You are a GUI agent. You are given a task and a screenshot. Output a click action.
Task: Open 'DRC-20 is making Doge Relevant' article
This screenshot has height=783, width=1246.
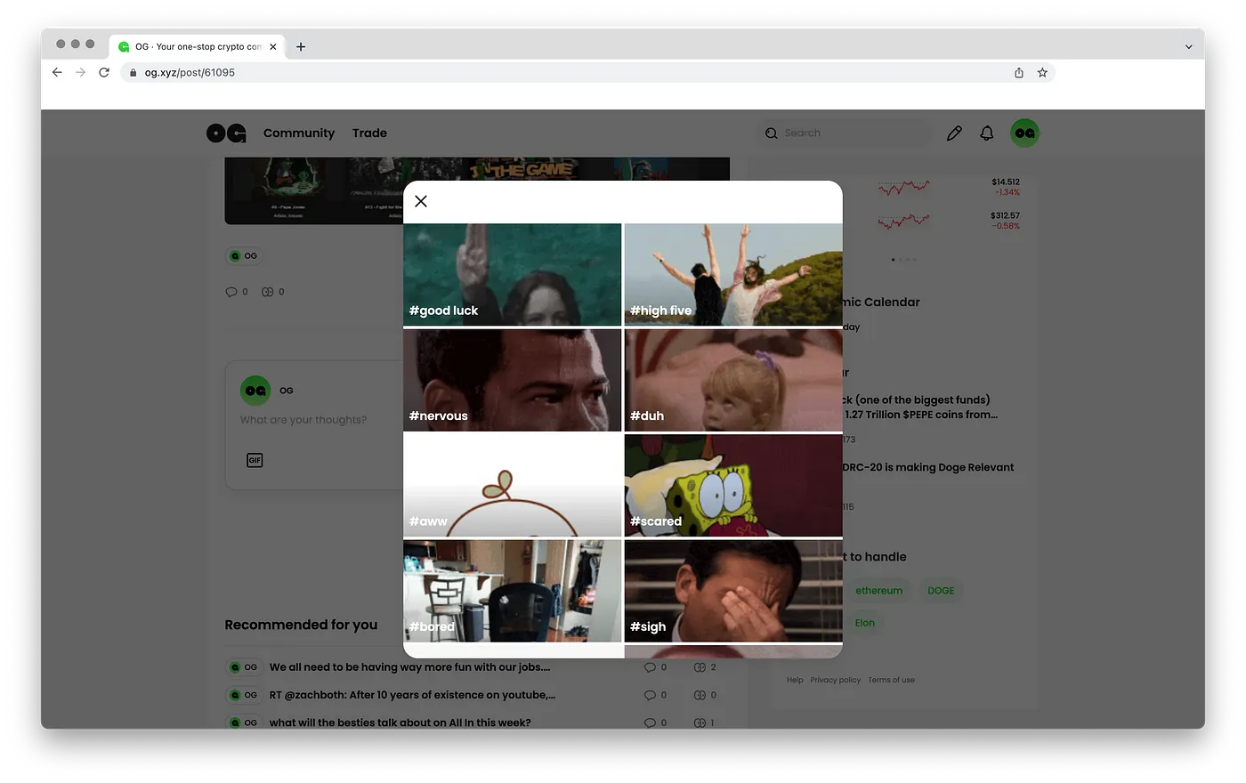coord(928,467)
